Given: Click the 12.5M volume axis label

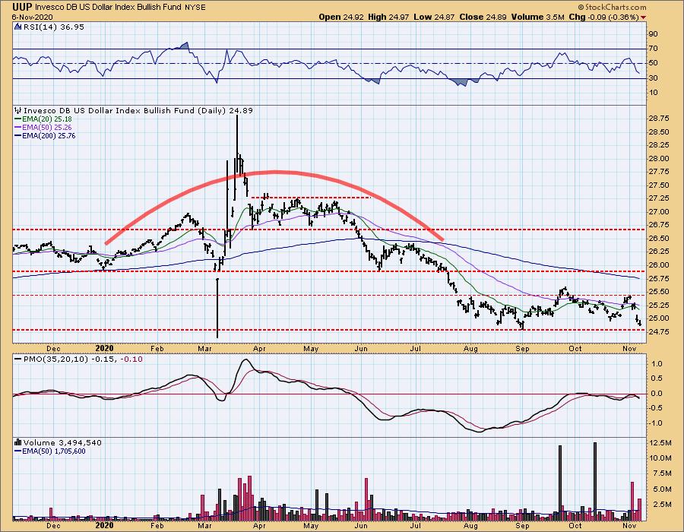Looking at the screenshot, I should [660, 443].
